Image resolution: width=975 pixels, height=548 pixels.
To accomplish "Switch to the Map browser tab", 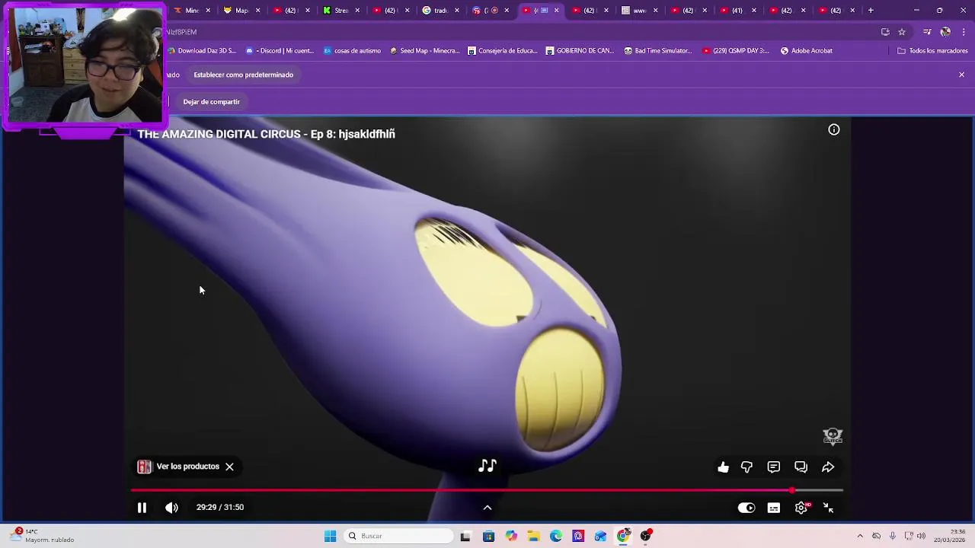I will [236, 11].
